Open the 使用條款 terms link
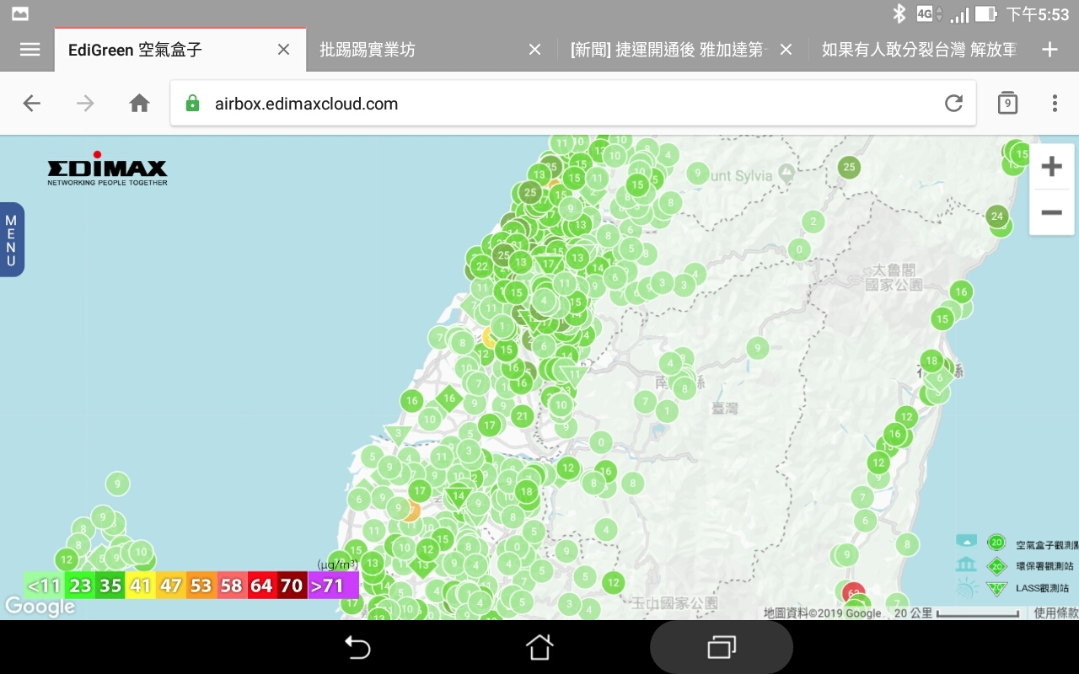Screen dimensions: 1079x674 tap(1055, 613)
